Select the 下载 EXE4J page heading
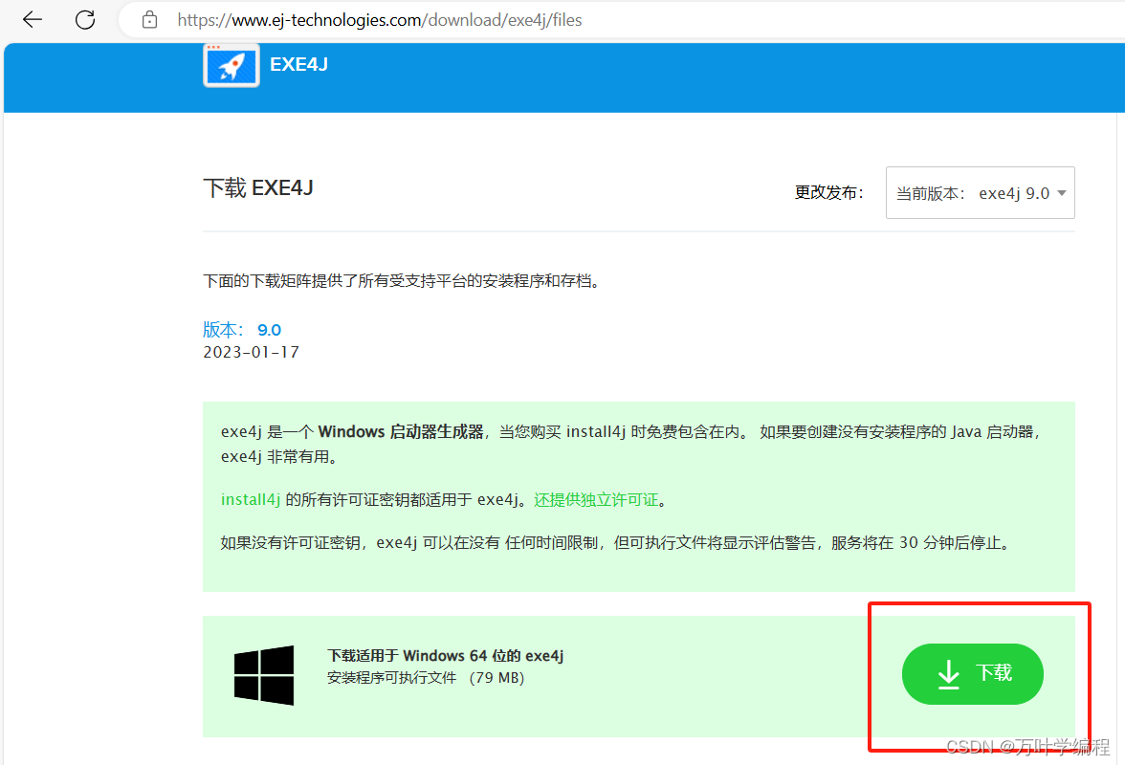1125x765 pixels. [258, 187]
